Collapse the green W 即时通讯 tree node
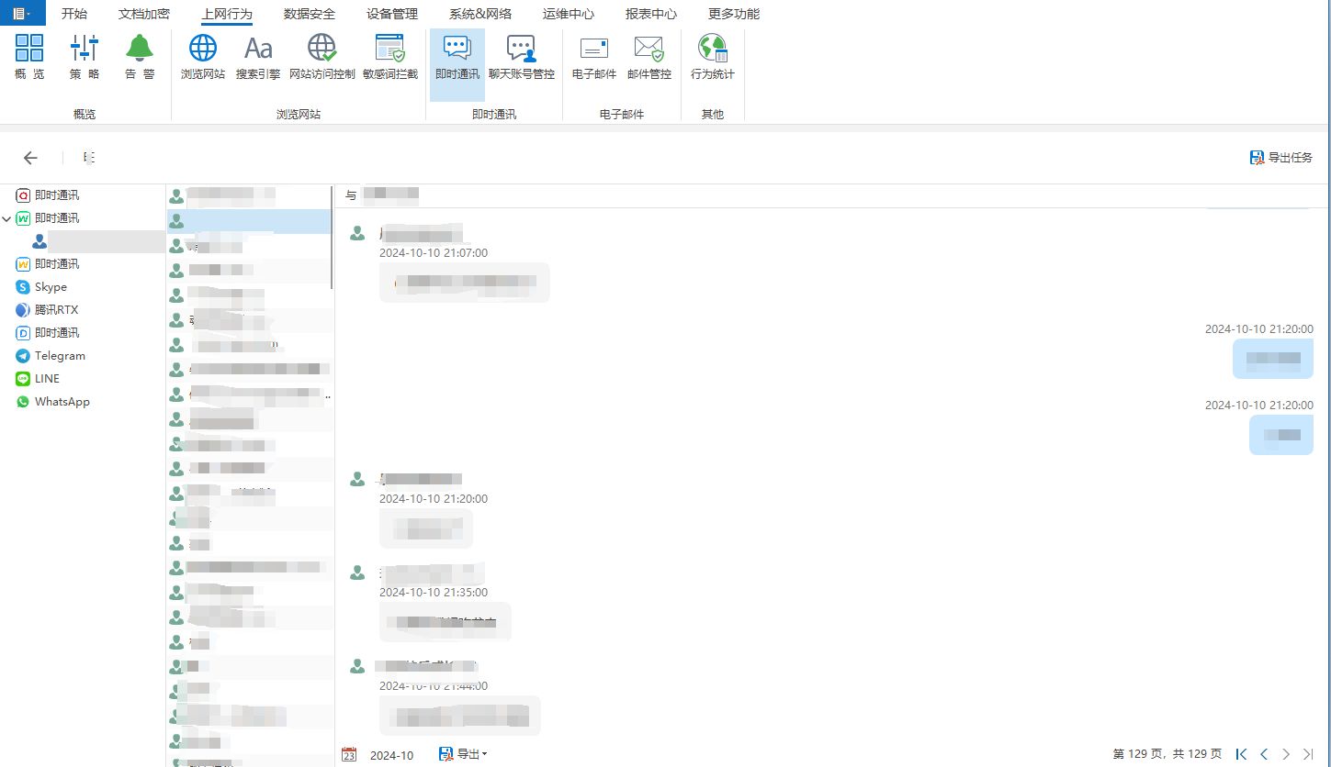The height and width of the screenshot is (767, 1331). coord(7,218)
